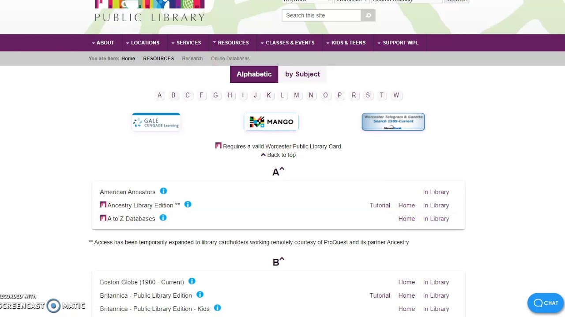Open the Worcester Telegram & Gazette banner

393,122
